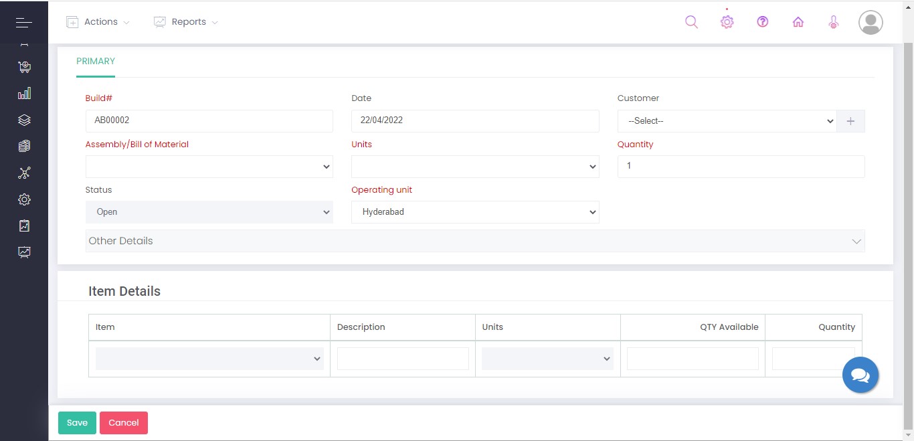The height and width of the screenshot is (441, 914).
Task: Toggle the sidebar hamburger menu
Action: click(x=23, y=22)
